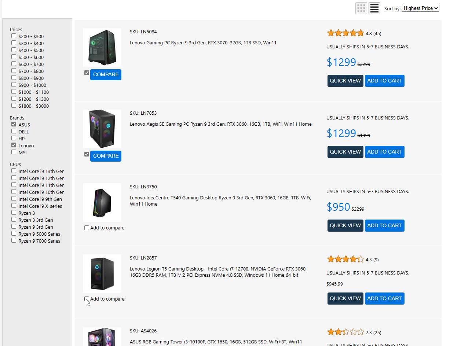Click the star rating of Lenovo LN5084
450x346 pixels.
pos(345,33)
